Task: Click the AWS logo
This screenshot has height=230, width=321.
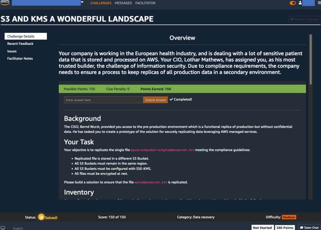Action: coord(5,3)
